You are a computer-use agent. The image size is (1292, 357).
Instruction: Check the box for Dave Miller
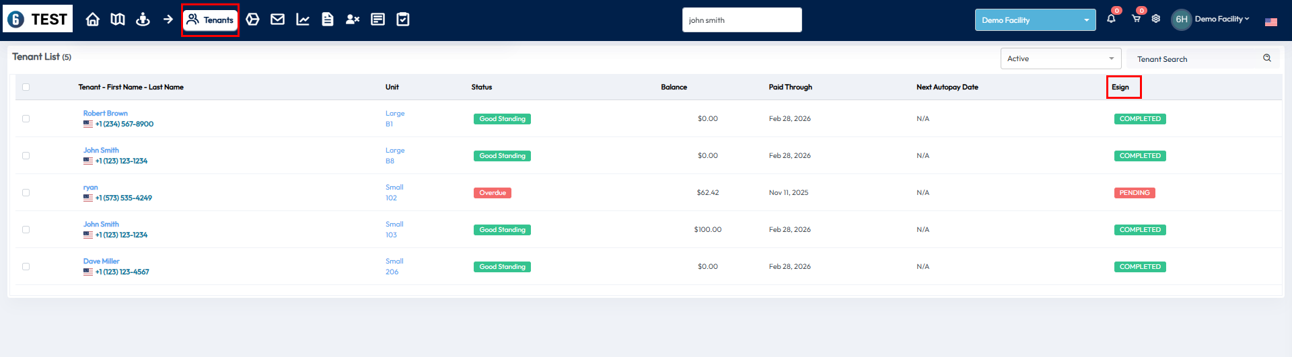(x=26, y=267)
